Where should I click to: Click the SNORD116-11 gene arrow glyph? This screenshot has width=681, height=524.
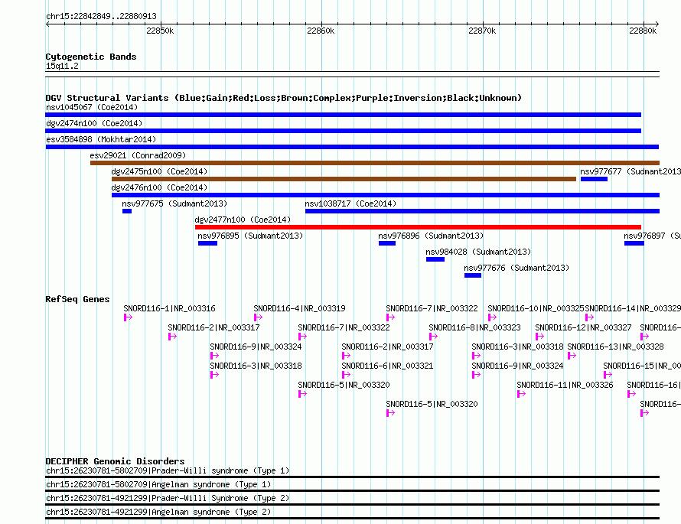point(522,394)
